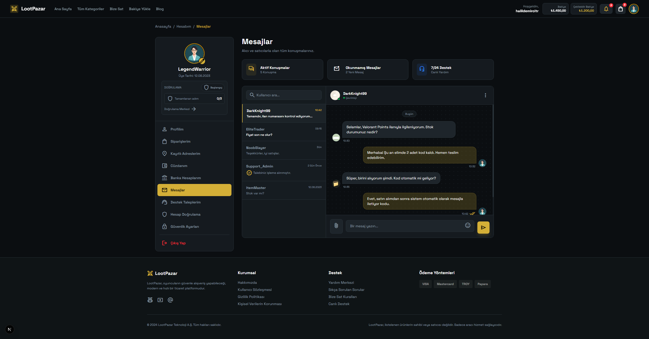
Task: Send message with the yellow arrow button
Action: (x=483, y=227)
